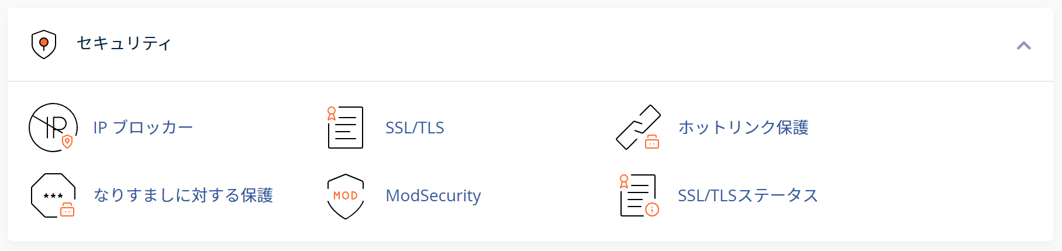Click the セキュリティ shield header icon
1062x251 pixels.
click(x=44, y=44)
